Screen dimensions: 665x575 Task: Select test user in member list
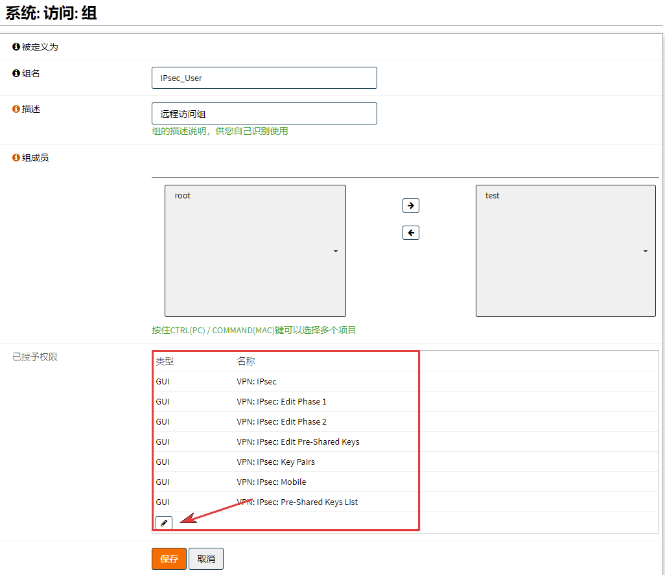click(x=493, y=196)
